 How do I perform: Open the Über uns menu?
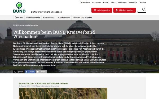[19, 18]
